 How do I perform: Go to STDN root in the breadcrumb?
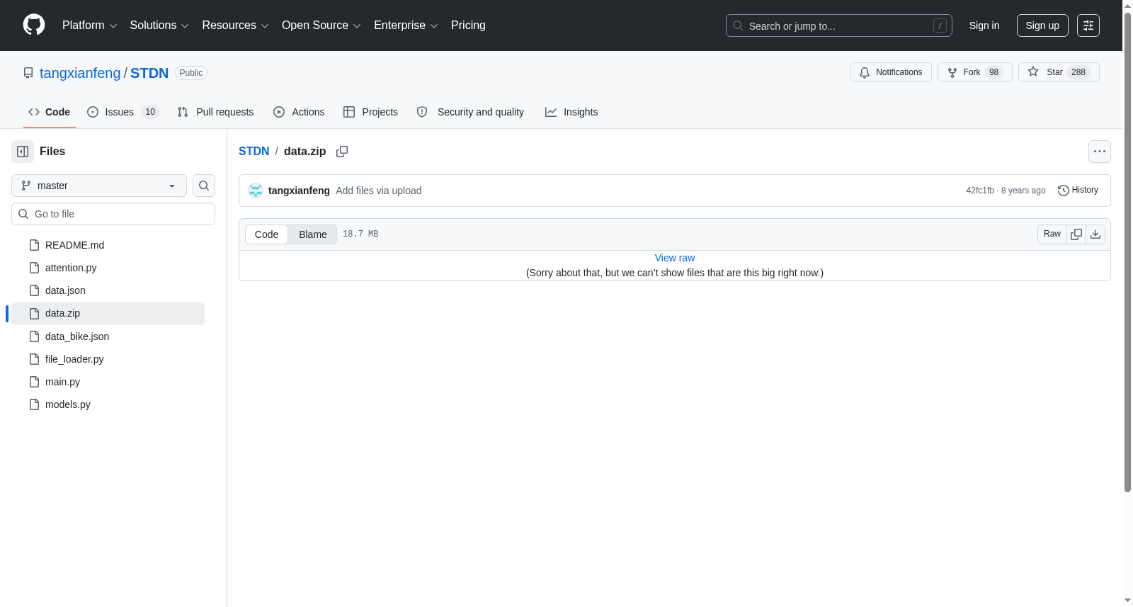(x=254, y=152)
